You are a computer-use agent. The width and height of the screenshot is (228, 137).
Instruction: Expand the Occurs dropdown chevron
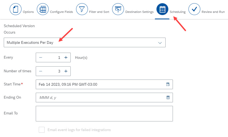coord(160,43)
